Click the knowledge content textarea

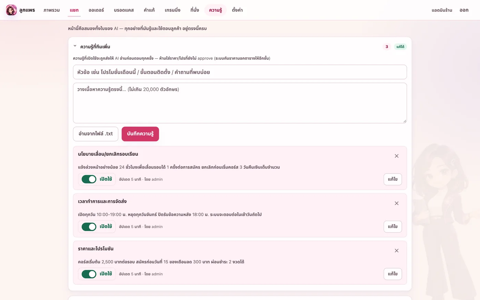(x=240, y=103)
